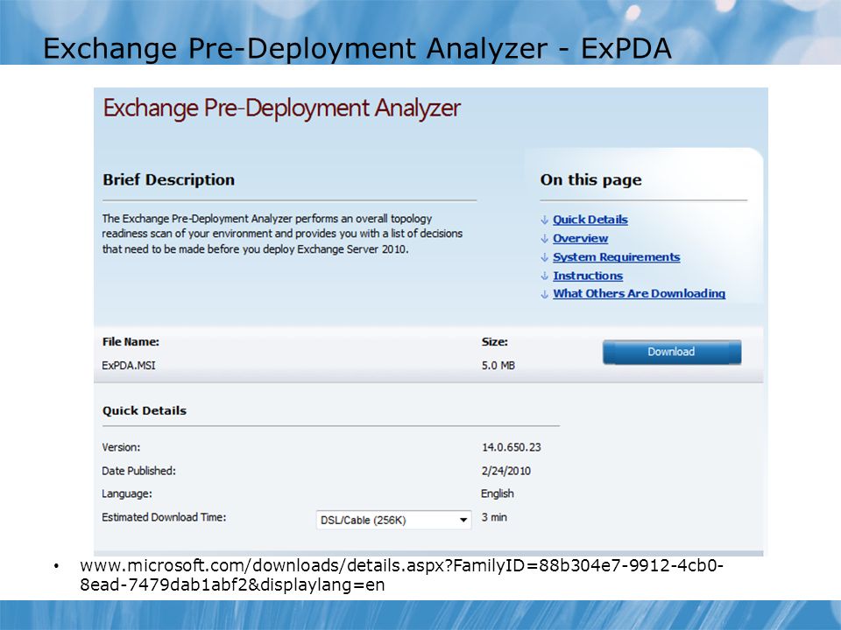Click the slide title ending in ExPDA
841x630 pixels.
pyautogui.click(x=357, y=48)
